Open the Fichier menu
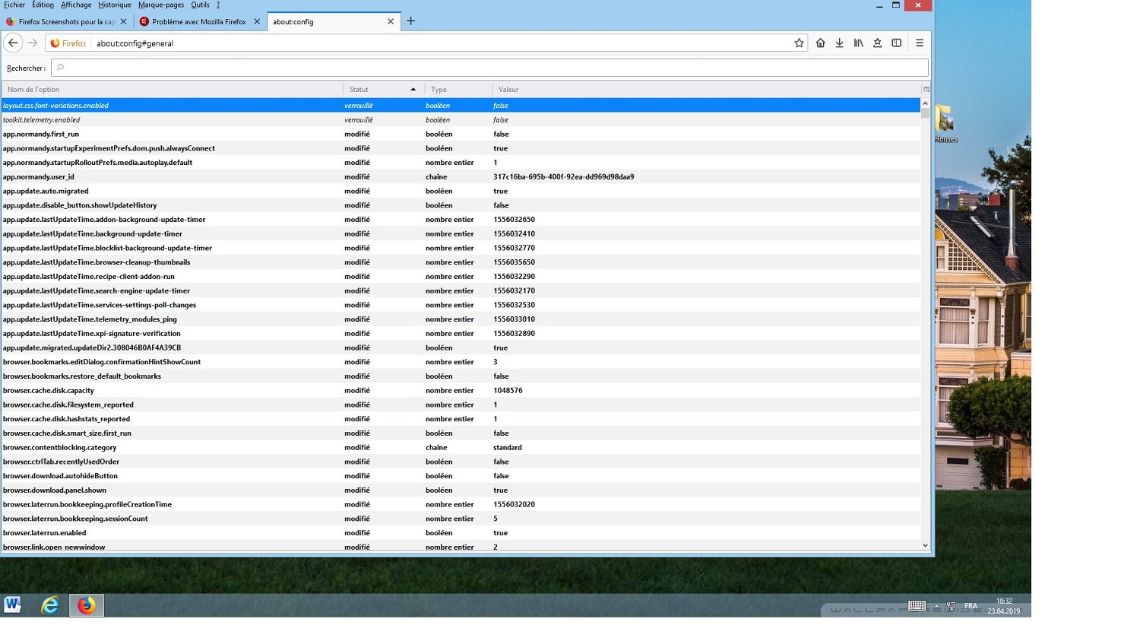The height and width of the screenshot is (641, 1140). click(14, 5)
